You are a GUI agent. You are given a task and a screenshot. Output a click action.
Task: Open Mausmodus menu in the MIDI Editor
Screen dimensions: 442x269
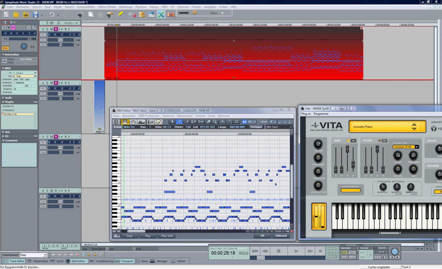click(185, 116)
